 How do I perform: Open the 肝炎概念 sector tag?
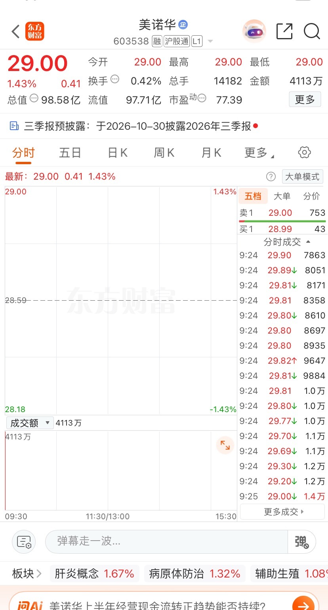[95, 574]
